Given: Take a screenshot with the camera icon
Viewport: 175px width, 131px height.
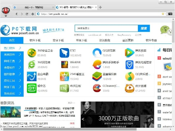Looking at the screenshot, I should (x=170, y=14).
